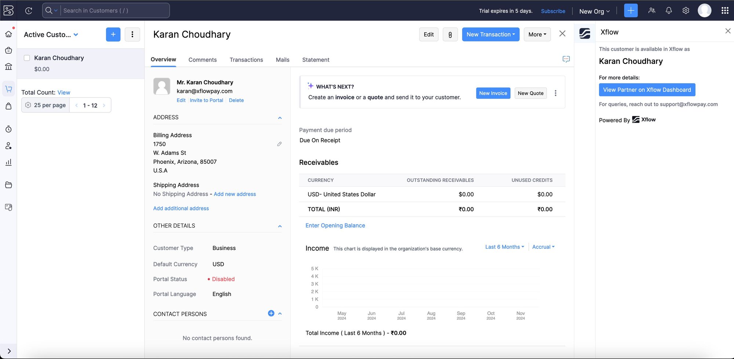The height and width of the screenshot is (359, 734).
Task: Edit billing address with pencil icon
Action: click(279, 144)
